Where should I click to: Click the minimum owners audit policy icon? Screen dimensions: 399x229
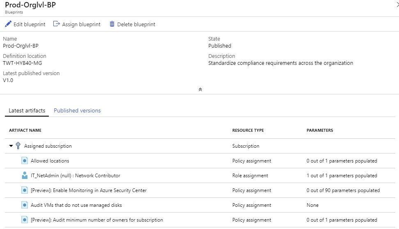click(25, 220)
